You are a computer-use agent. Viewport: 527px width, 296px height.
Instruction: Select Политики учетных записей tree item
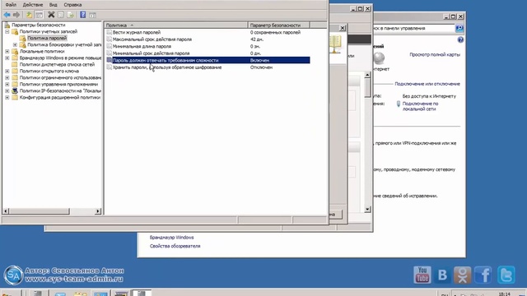pos(49,31)
